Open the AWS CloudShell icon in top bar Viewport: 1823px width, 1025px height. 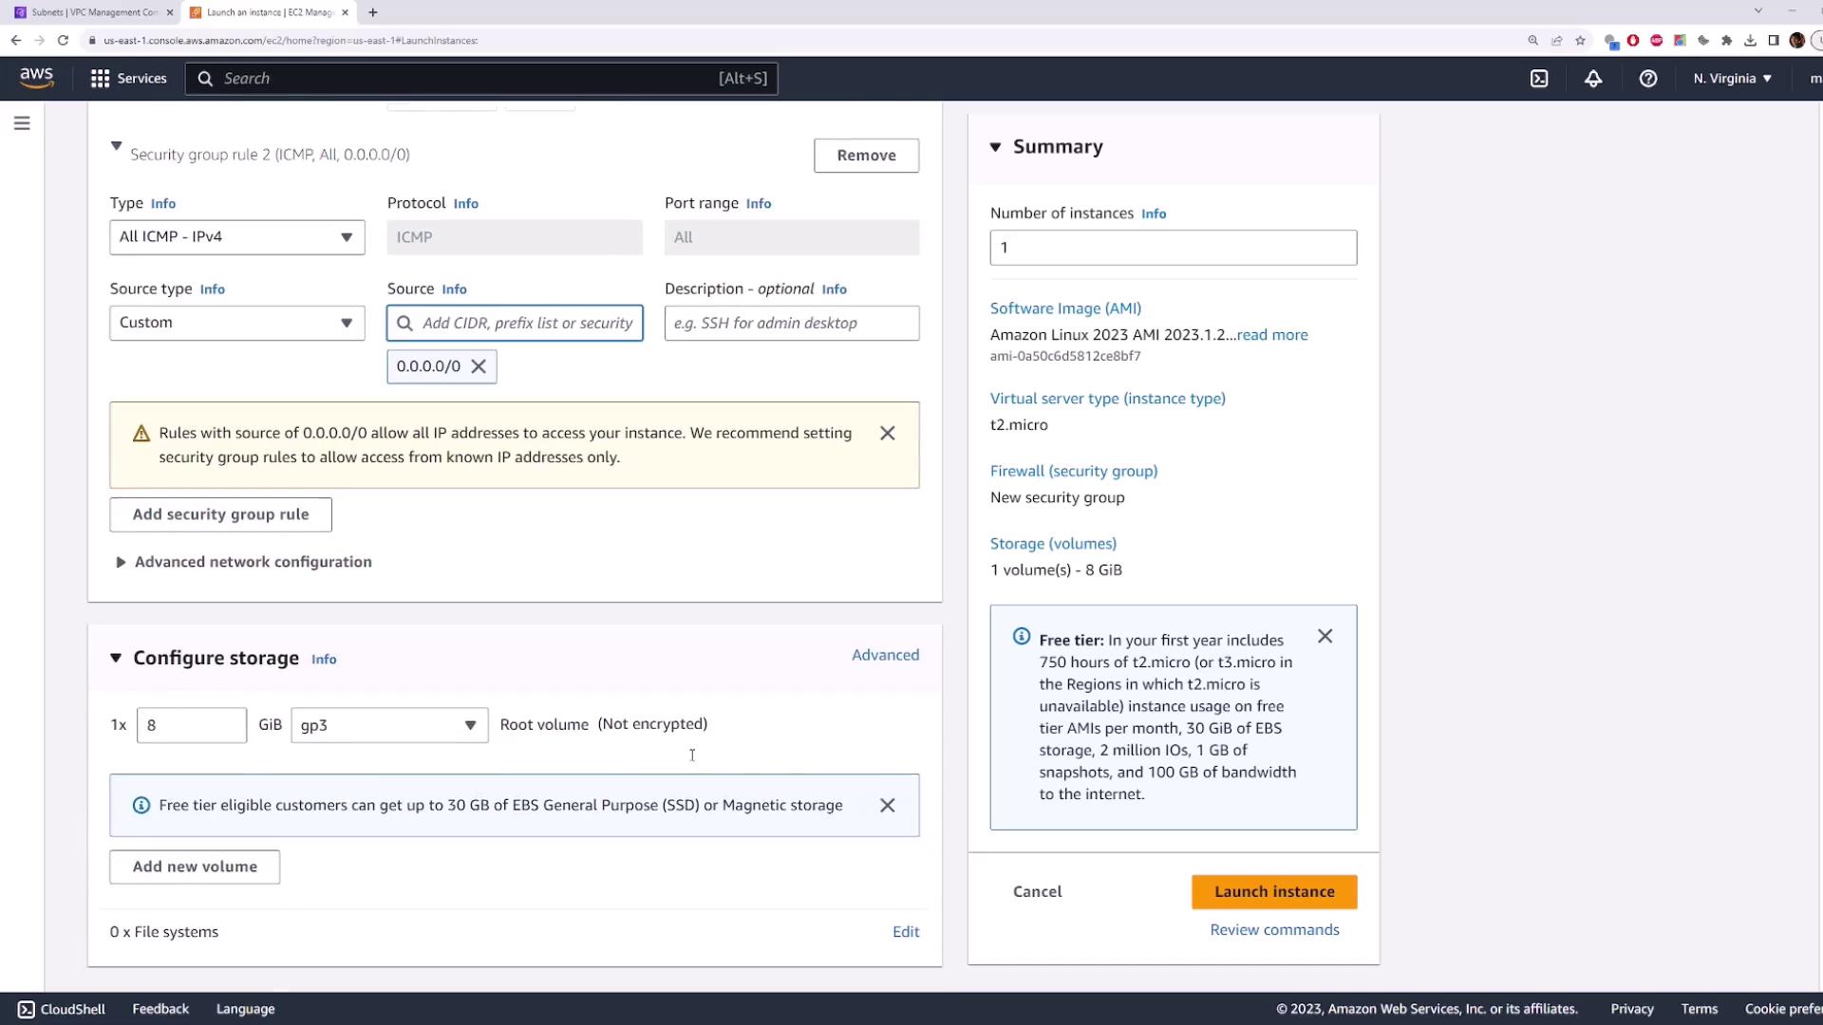click(x=1539, y=79)
